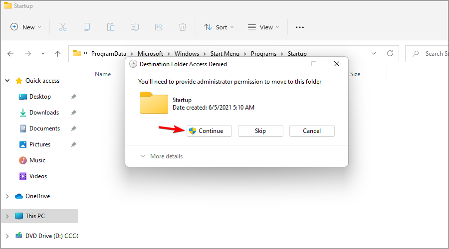Screen dimensions: 449x249
Task: Click the Documents icon in sidebar
Action: pyautogui.click(x=23, y=128)
